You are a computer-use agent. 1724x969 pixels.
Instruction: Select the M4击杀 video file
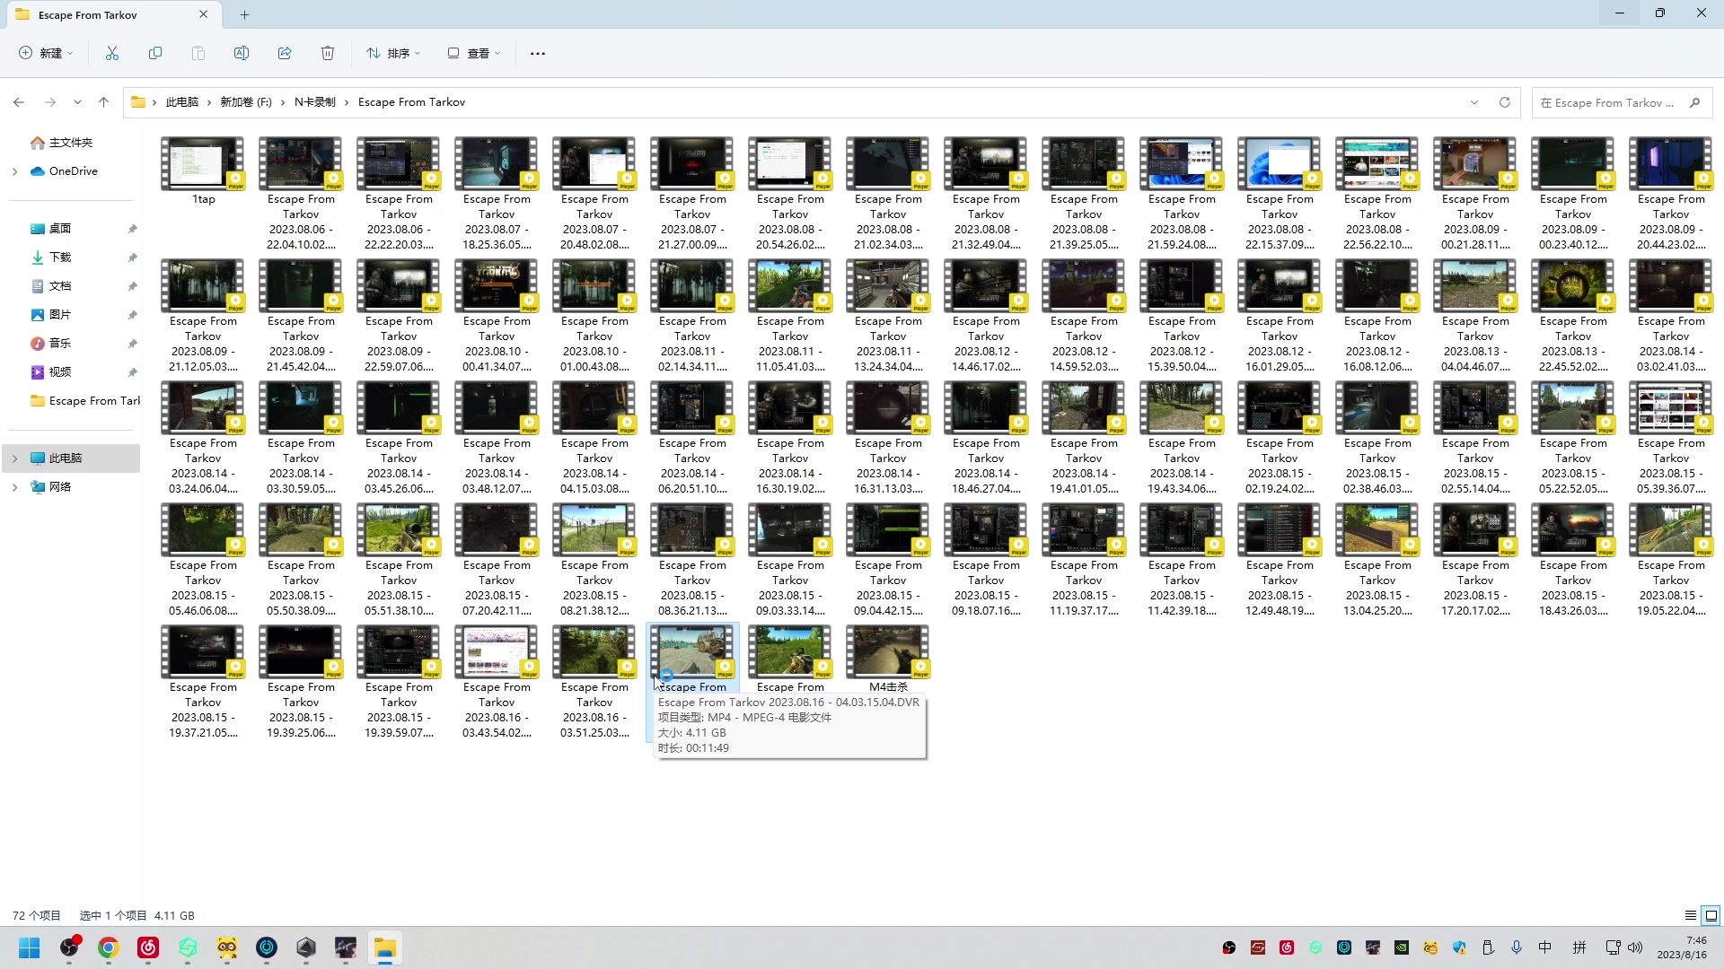tap(888, 659)
